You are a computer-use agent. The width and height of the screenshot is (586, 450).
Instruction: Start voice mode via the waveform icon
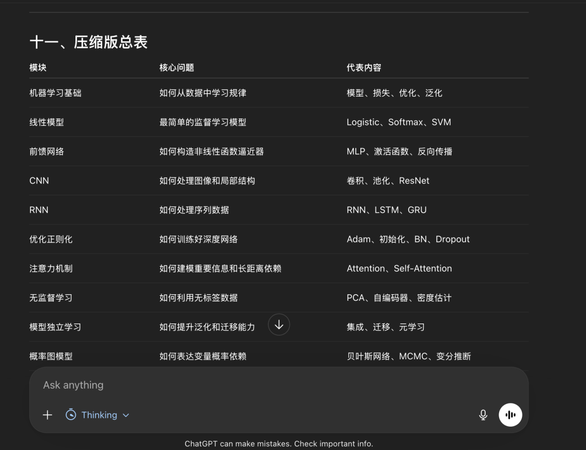pos(510,414)
